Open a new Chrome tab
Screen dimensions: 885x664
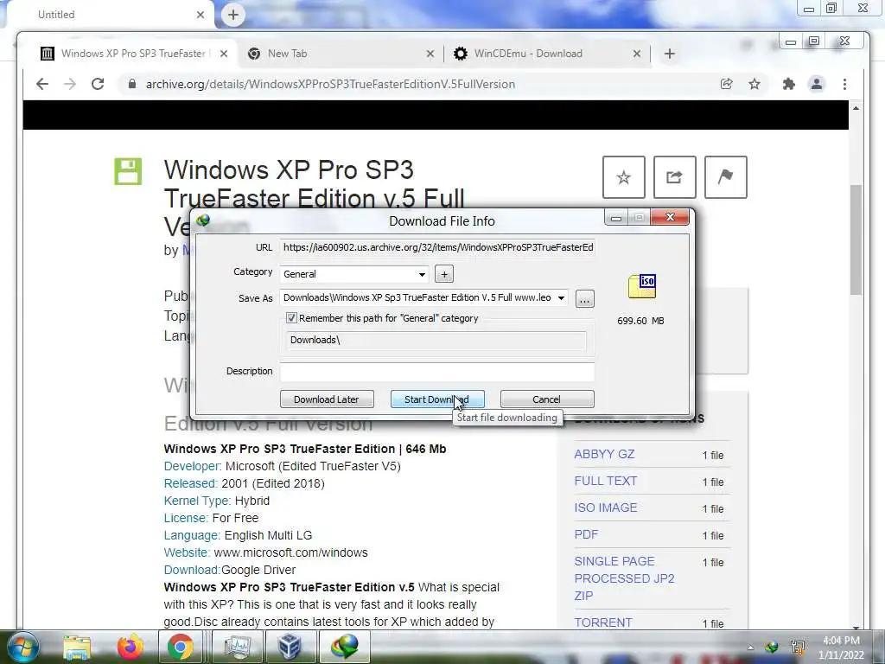pos(670,54)
